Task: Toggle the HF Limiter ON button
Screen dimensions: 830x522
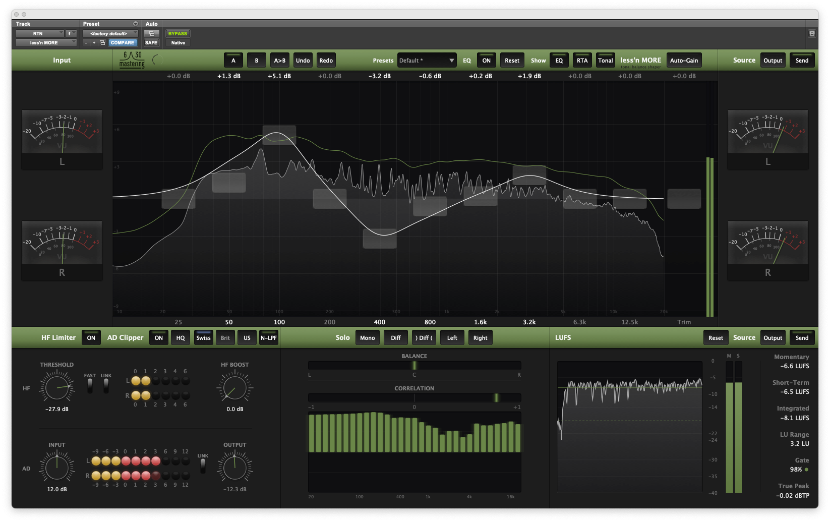Action: pos(91,338)
